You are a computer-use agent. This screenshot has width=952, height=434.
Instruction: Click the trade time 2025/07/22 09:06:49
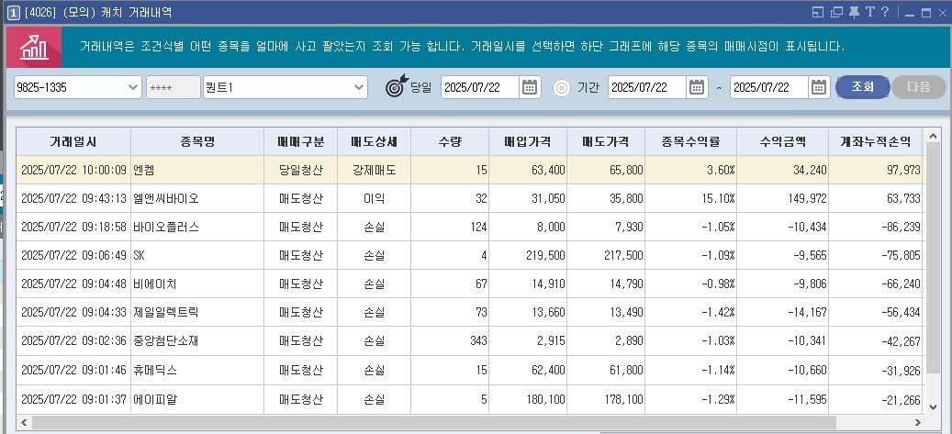coord(73,256)
